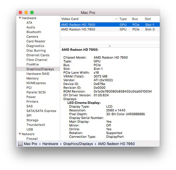This screenshot has width=176, height=170.
Task: Select the Graphics/Displays sidebar item
Action: (38, 69)
